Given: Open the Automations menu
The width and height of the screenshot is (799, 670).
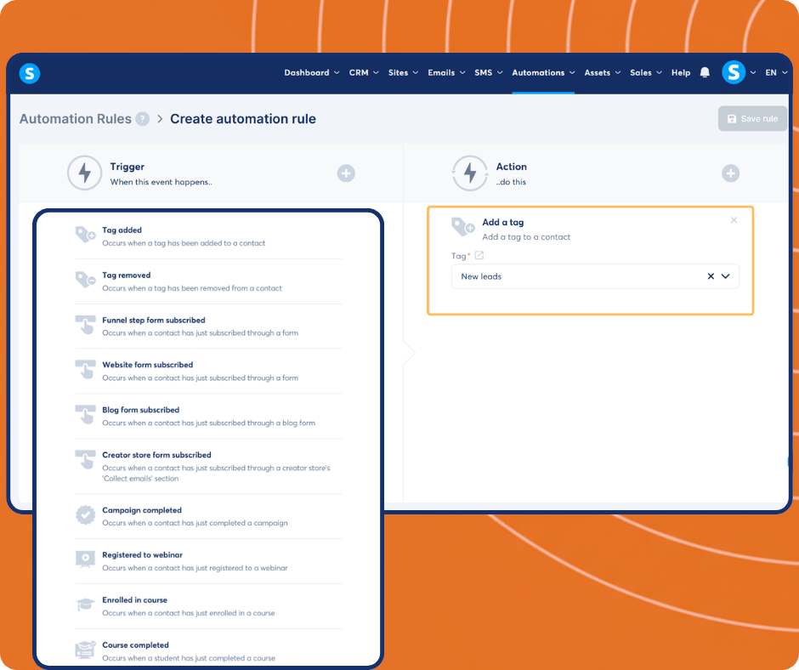Looking at the screenshot, I should [x=542, y=73].
